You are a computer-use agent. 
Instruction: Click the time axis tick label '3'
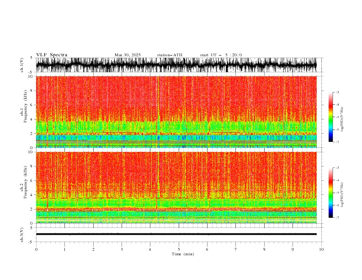122,249
